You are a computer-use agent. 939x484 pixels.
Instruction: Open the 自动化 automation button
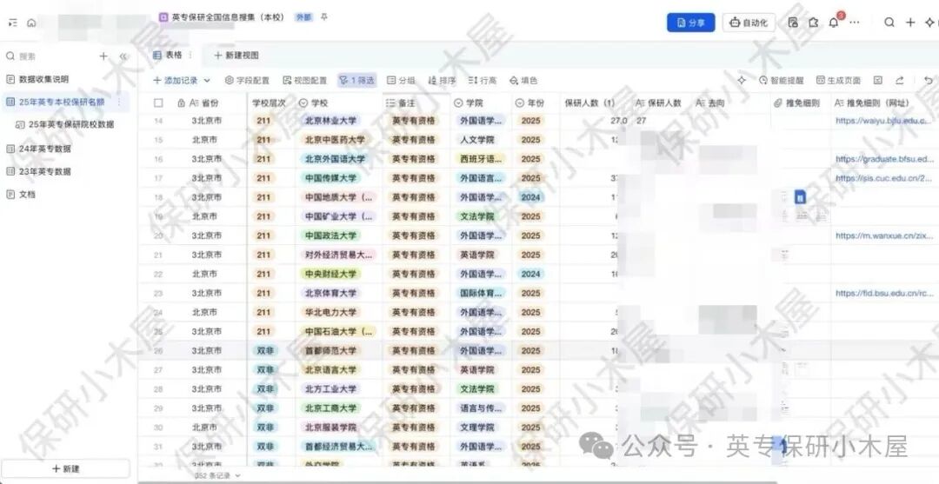pos(749,23)
